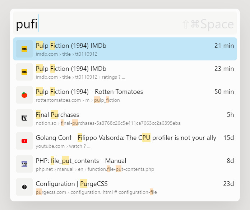The height and width of the screenshot is (210, 250).
Task: Click the IMDb icon of the 23 min result
Action: click(24, 72)
